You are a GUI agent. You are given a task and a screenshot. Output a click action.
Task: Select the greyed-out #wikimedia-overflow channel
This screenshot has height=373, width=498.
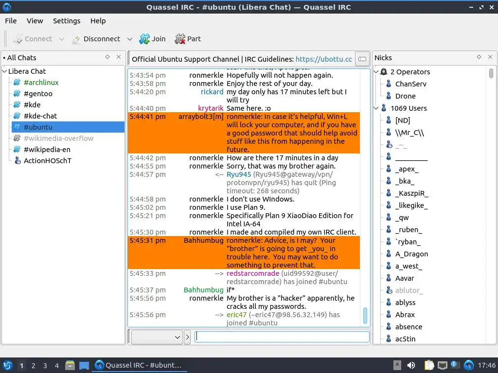point(58,138)
